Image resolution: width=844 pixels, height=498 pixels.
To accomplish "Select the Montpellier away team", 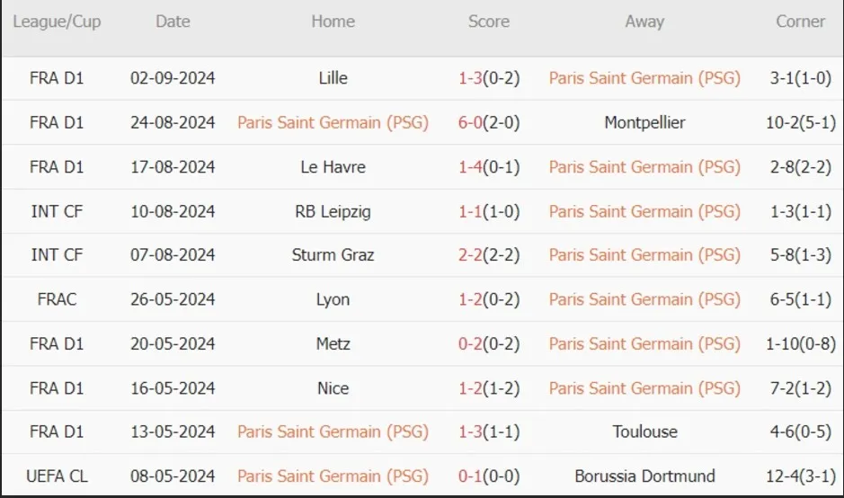I will 644,123.
